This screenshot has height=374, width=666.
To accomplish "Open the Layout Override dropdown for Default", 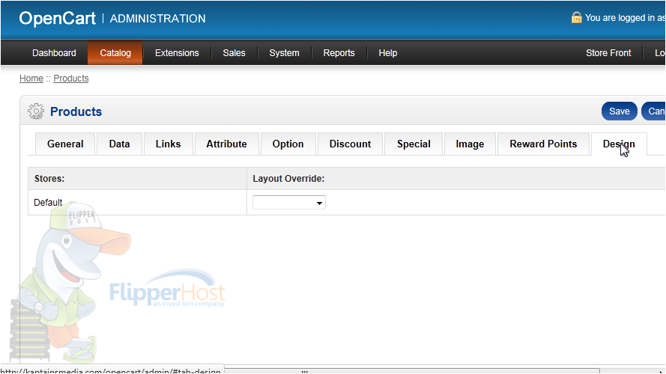I will (289, 203).
